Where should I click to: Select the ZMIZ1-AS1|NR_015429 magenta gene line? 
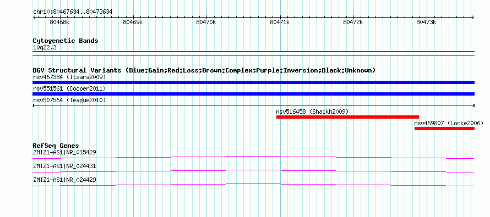click(253, 158)
